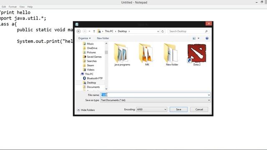
Task: Click the help question mark icon
Action: [x=207, y=38]
